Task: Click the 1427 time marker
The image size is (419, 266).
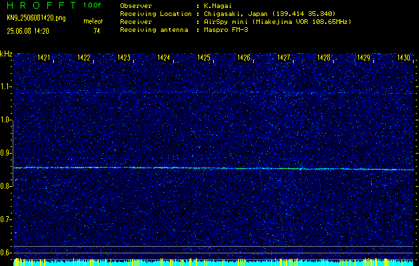Action: 284,57
